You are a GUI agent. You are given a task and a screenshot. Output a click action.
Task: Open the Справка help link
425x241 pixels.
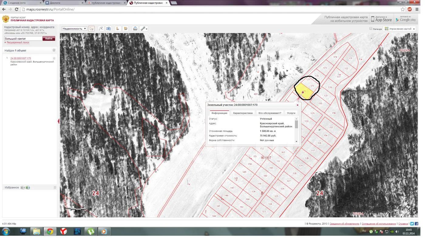tap(403, 224)
